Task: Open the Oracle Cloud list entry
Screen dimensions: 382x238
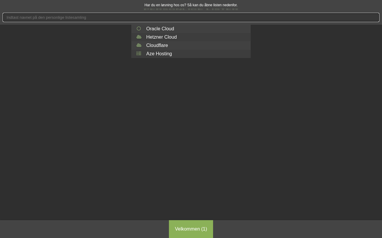Action: click(x=191, y=29)
